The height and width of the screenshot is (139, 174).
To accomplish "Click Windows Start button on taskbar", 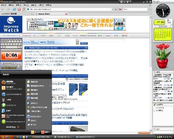I will pos(7,137).
